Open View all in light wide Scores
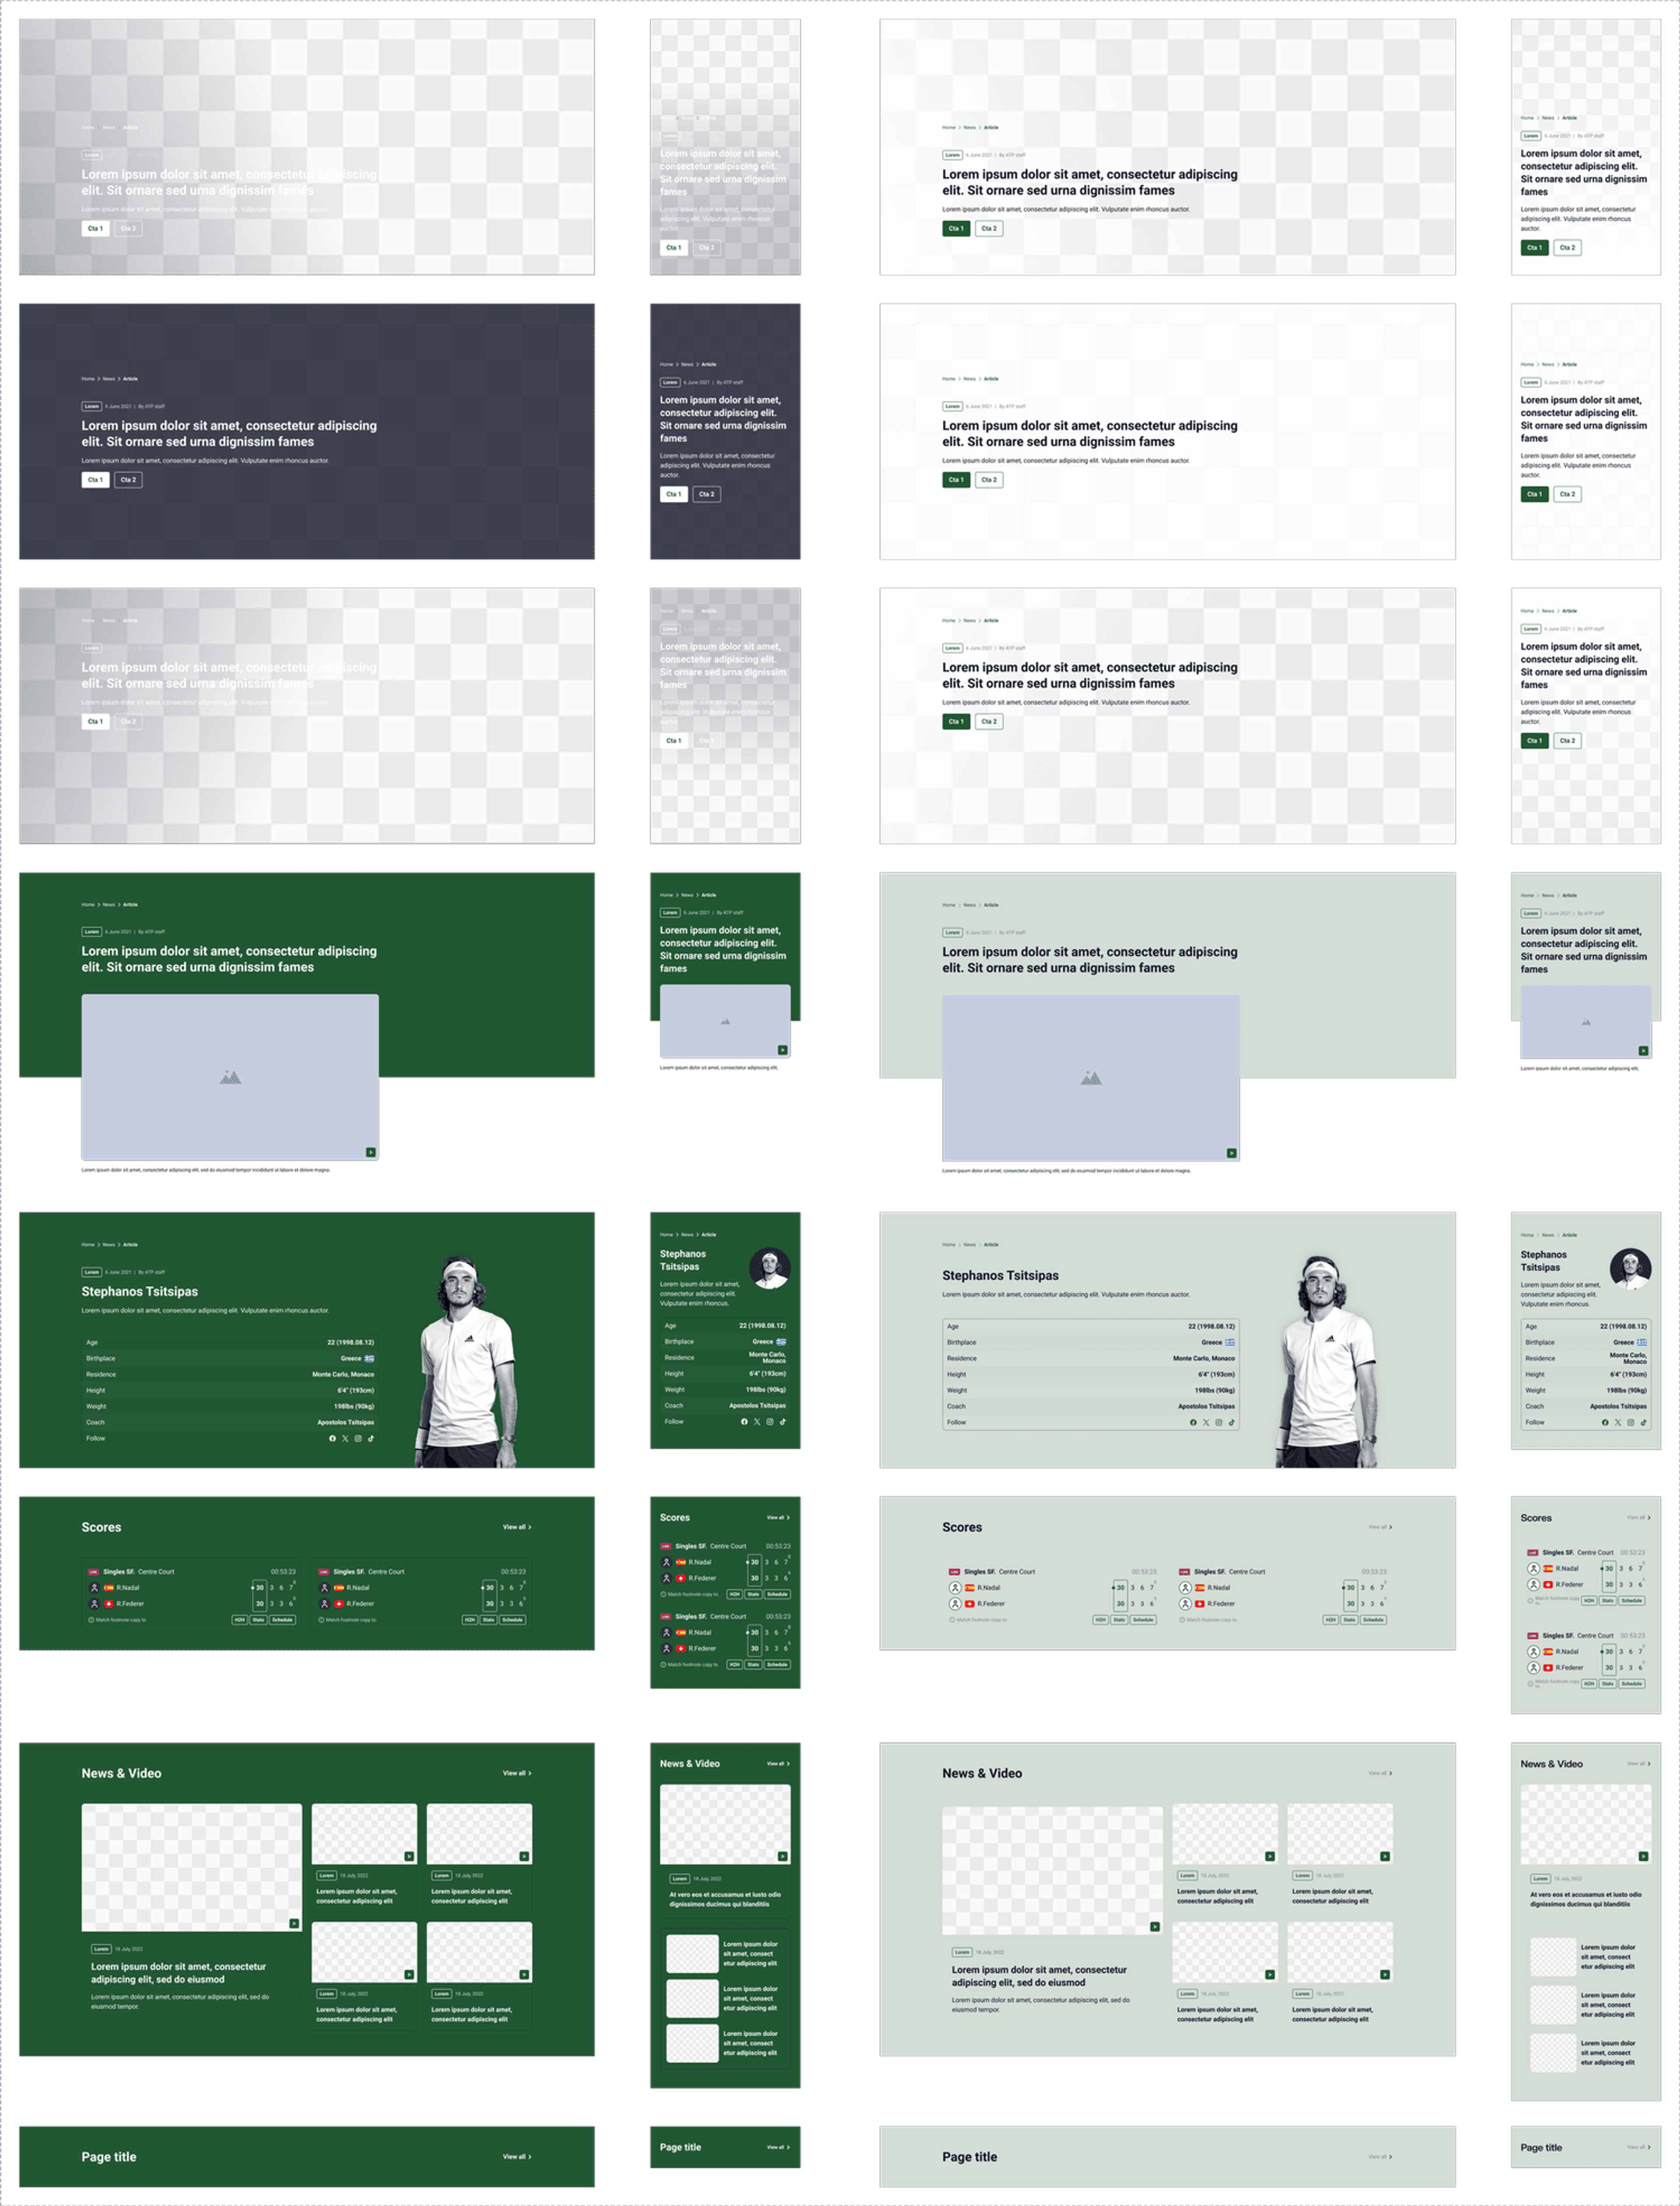1680x2206 pixels. coord(1380,1527)
